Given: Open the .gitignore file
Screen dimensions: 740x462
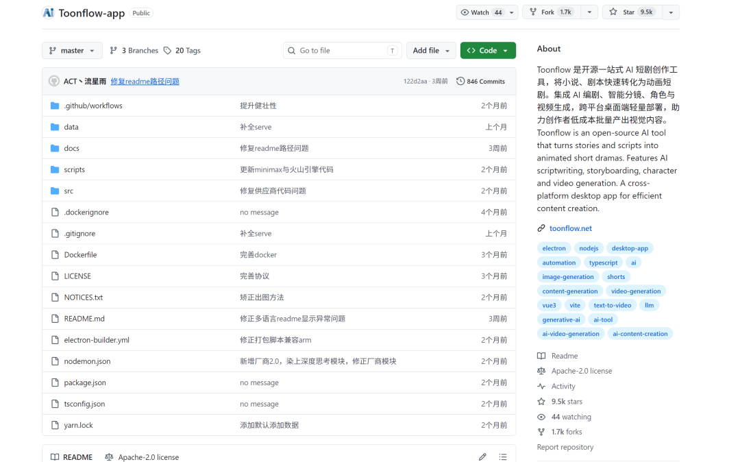Looking at the screenshot, I should 79,234.
